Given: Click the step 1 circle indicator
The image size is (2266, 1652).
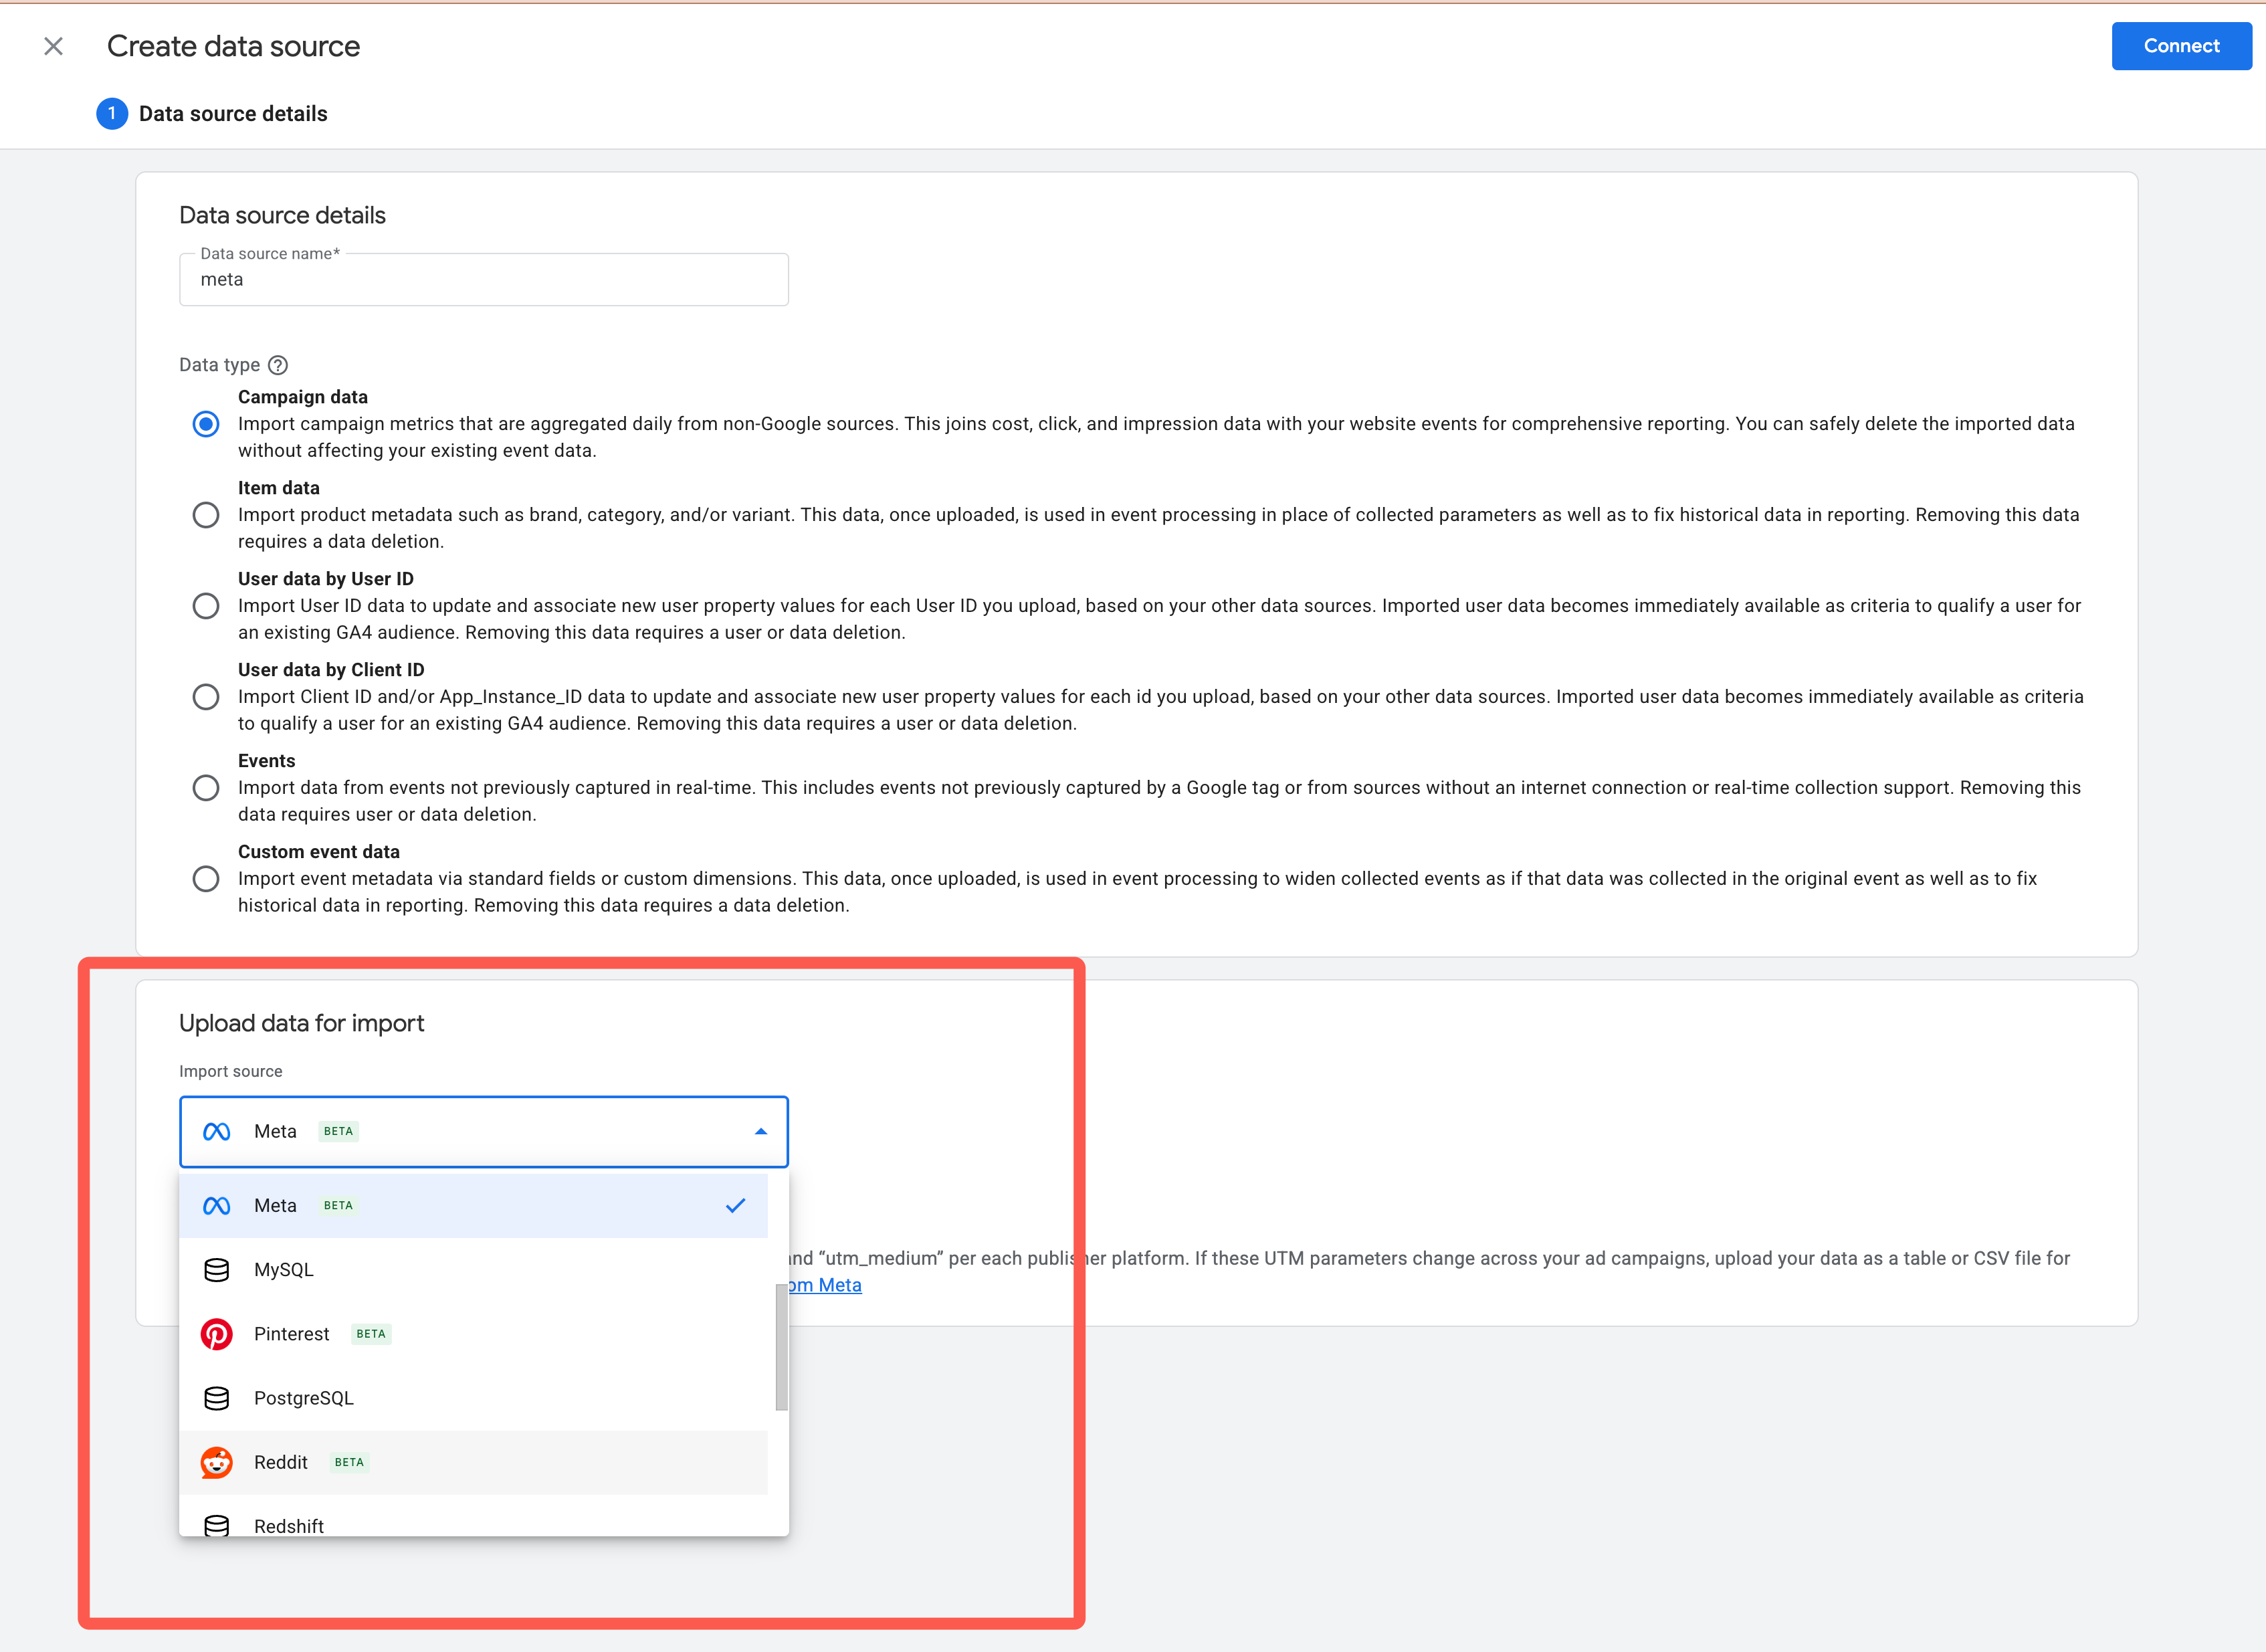Looking at the screenshot, I should tap(112, 114).
